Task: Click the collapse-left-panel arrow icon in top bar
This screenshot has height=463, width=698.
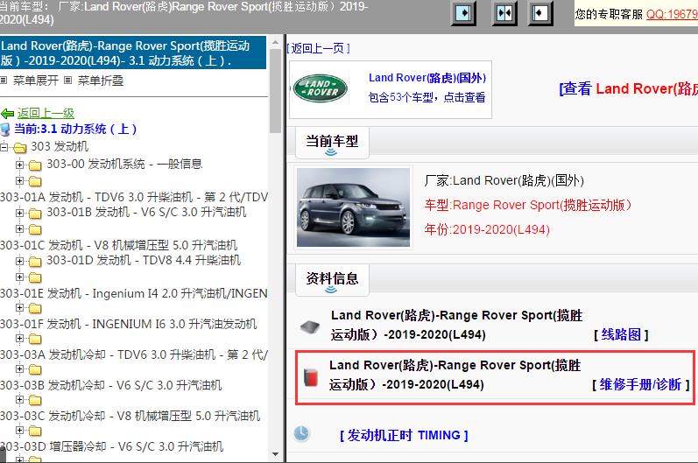Action: point(464,13)
